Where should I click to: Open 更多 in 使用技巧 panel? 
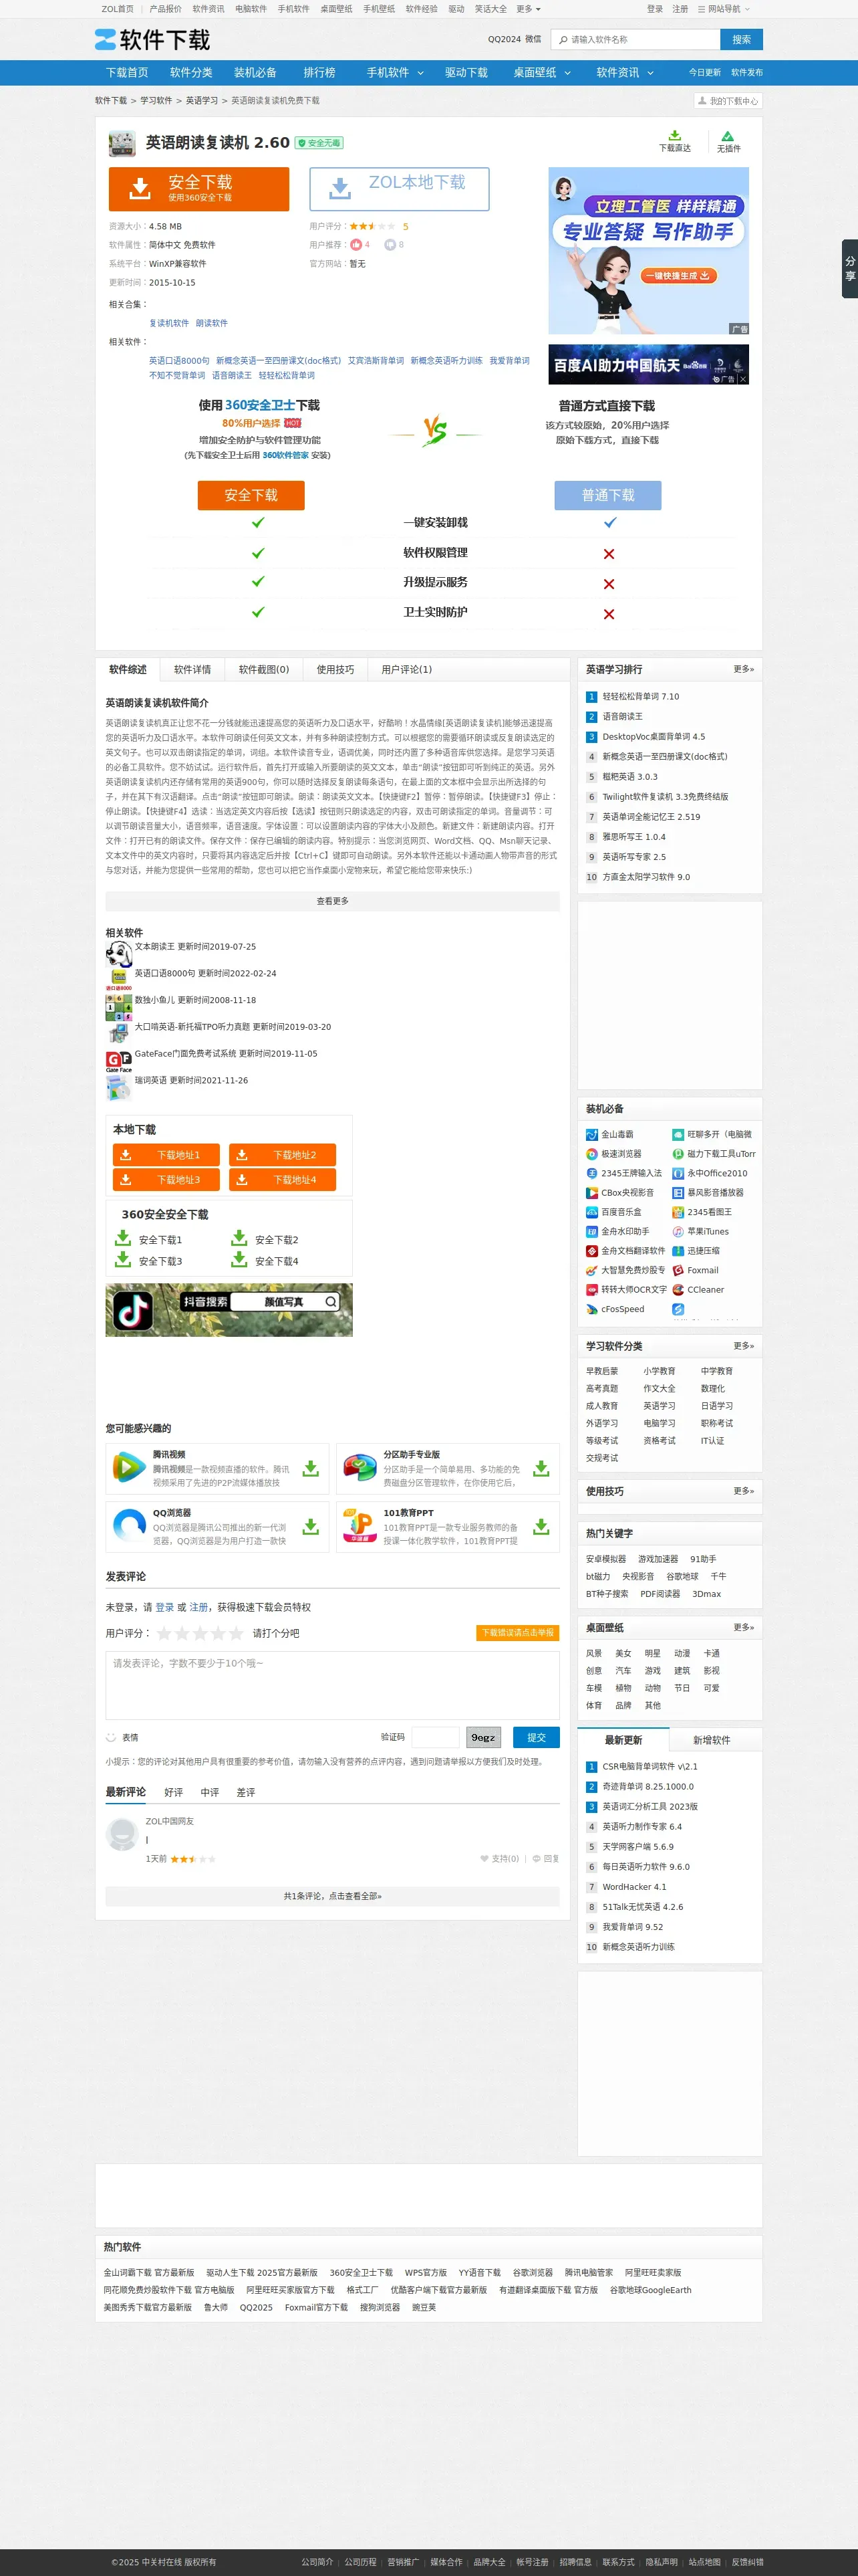(x=743, y=1491)
